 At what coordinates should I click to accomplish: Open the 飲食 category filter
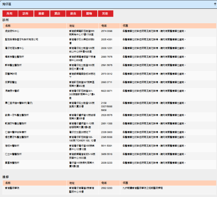point(73,13)
